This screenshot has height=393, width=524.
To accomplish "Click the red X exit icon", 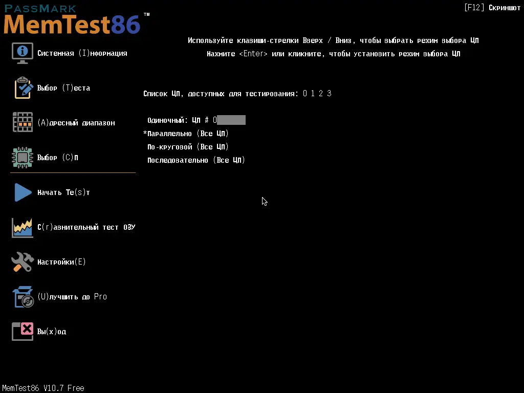I will pos(23,332).
